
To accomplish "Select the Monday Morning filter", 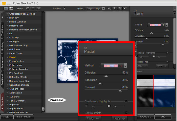I will pos(18,45).
